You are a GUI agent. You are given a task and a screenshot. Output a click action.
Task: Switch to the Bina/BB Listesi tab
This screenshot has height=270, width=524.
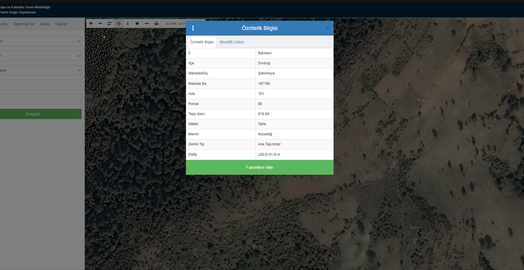[232, 42]
